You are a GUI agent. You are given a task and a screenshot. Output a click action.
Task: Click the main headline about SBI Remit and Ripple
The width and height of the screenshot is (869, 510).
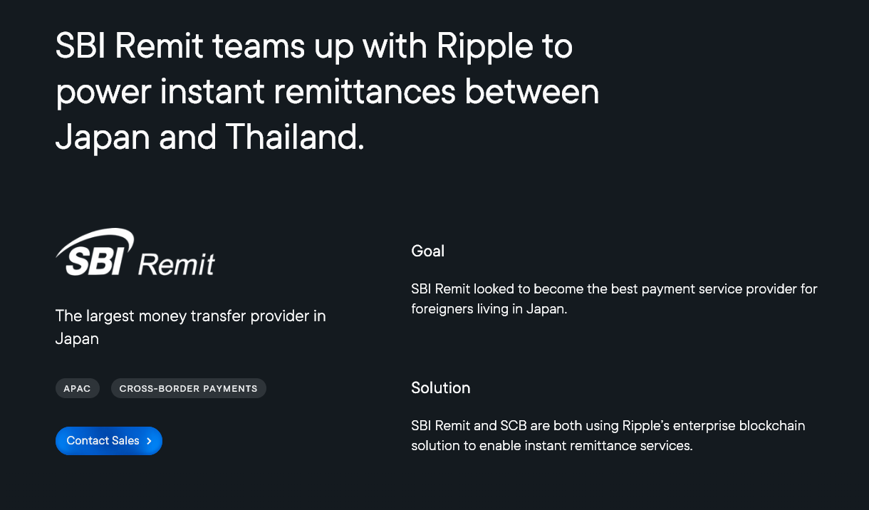pos(327,92)
